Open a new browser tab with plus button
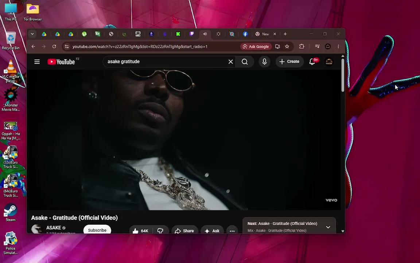Viewport: 420px width, 263px height. click(x=285, y=34)
